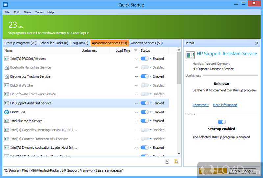Click the list scrollbar down arrow
This screenshot has height=178, width=263.
[x=179, y=154]
